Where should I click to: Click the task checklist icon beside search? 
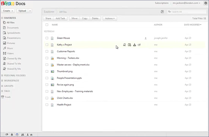[162, 12]
